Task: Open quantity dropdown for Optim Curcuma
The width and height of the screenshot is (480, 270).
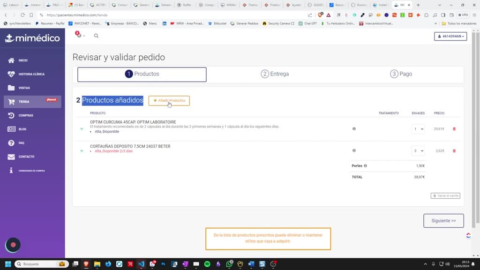Action: [418, 129]
